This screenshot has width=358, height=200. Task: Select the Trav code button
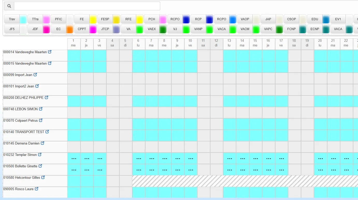12,19
